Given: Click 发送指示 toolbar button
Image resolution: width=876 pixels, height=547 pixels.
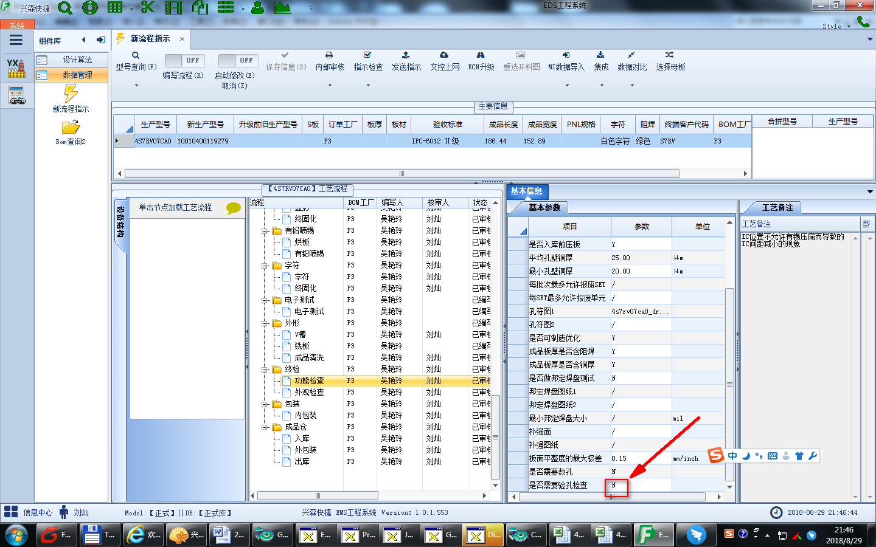Looking at the screenshot, I should (x=406, y=61).
